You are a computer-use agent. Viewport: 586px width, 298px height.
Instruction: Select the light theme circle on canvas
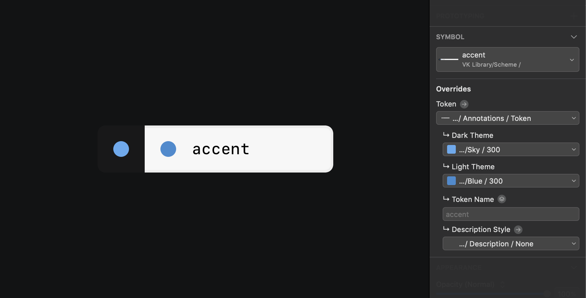coord(168,149)
